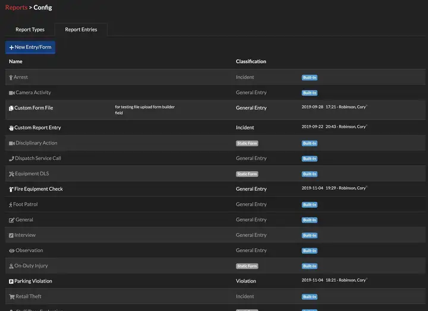Click the Custom Report Entry hand icon

(11, 128)
